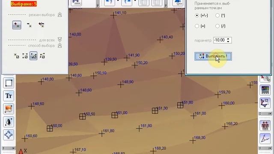This screenshot has height=154, width=274.
Task: Click the elevation label 168,30
Action: (200, 138)
